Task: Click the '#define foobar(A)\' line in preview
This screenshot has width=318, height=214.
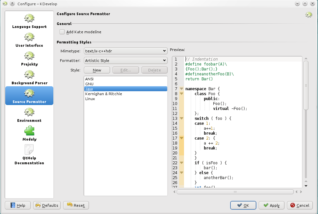Action: click(206, 64)
